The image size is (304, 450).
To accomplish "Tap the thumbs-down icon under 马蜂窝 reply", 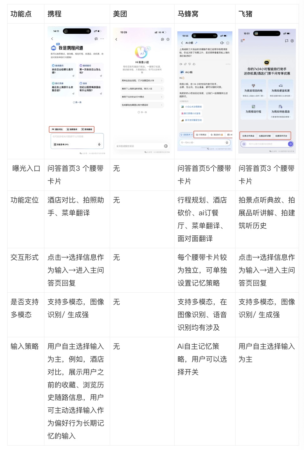I will [190, 64].
